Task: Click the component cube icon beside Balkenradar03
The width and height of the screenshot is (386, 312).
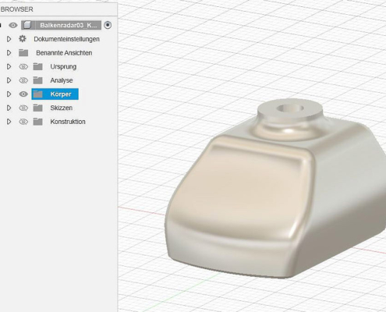Action: [x=27, y=25]
